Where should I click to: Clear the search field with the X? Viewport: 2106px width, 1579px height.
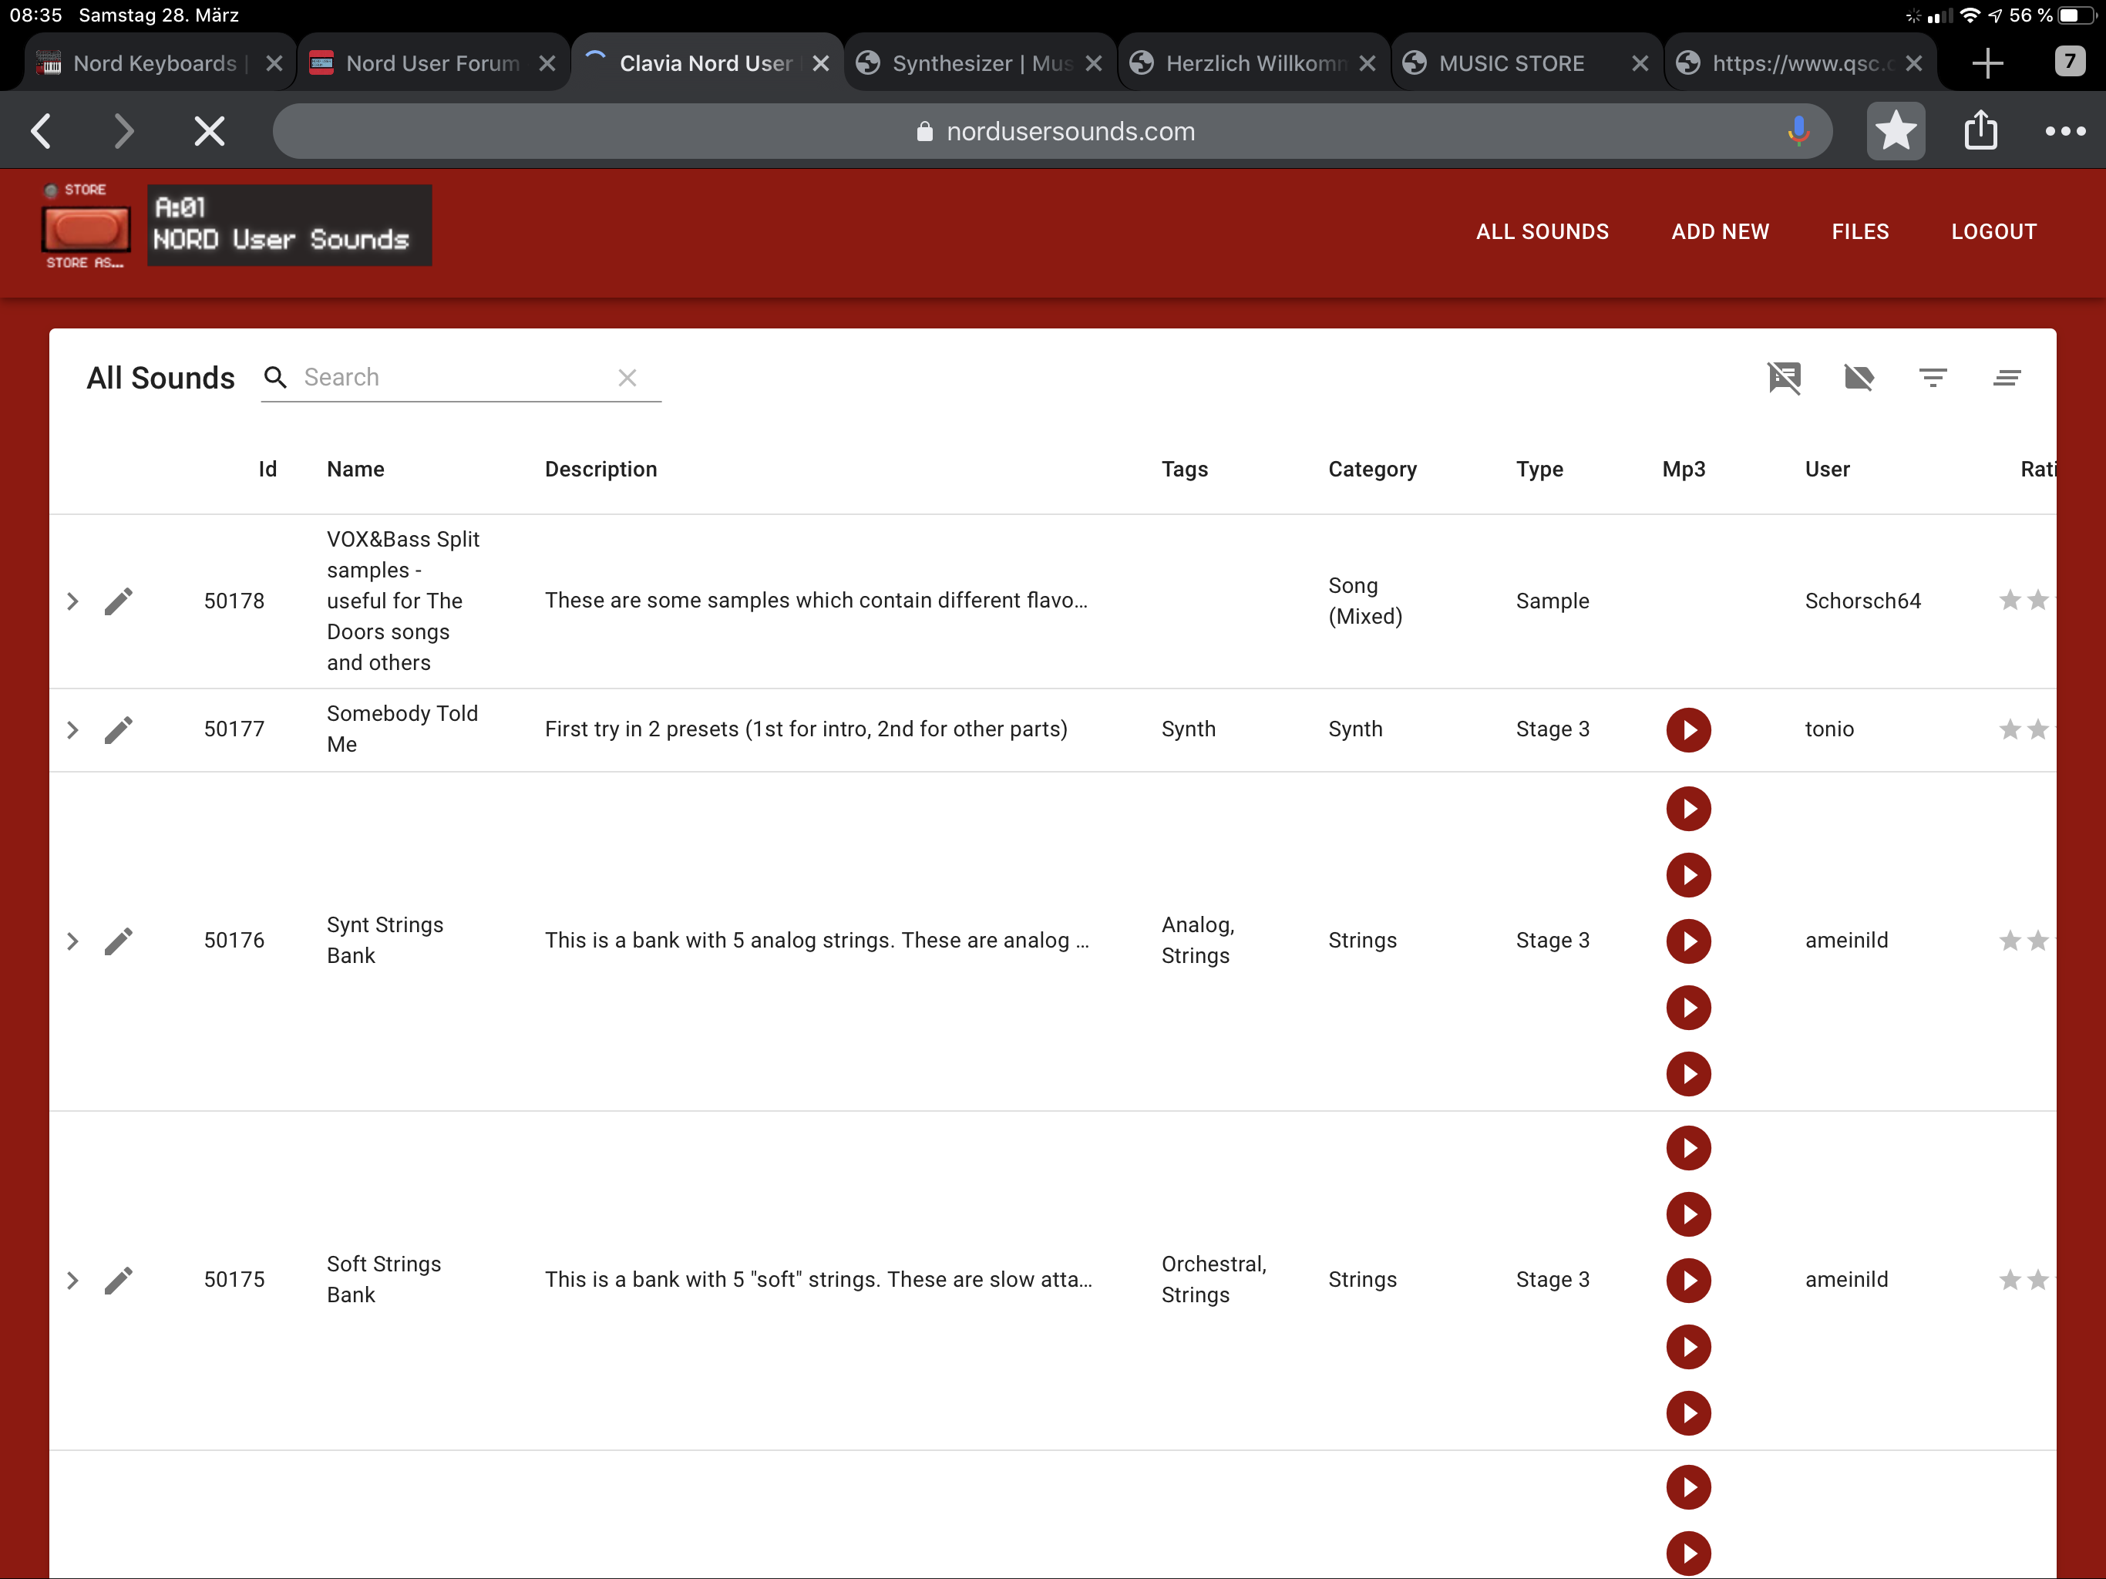coord(627,378)
